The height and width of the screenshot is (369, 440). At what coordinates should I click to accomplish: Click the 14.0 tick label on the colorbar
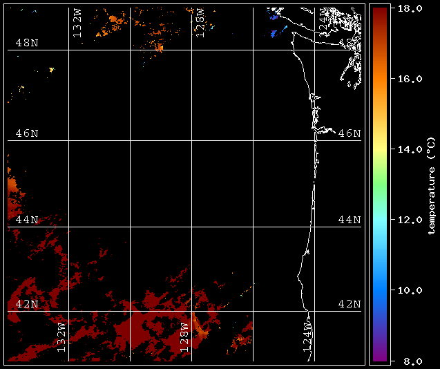(408, 149)
